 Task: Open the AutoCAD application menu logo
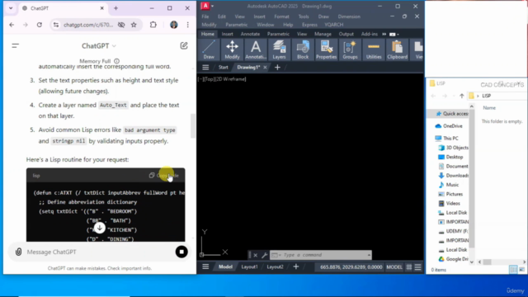tap(205, 6)
